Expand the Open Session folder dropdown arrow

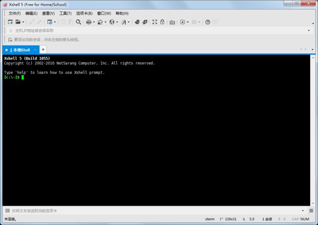[x=23, y=22]
